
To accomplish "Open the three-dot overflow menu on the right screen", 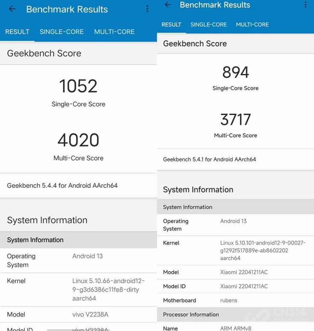I will coord(305,4).
